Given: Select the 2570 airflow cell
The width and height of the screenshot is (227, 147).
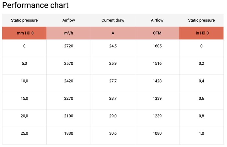Looking at the screenshot, I should pyautogui.click(x=68, y=63).
